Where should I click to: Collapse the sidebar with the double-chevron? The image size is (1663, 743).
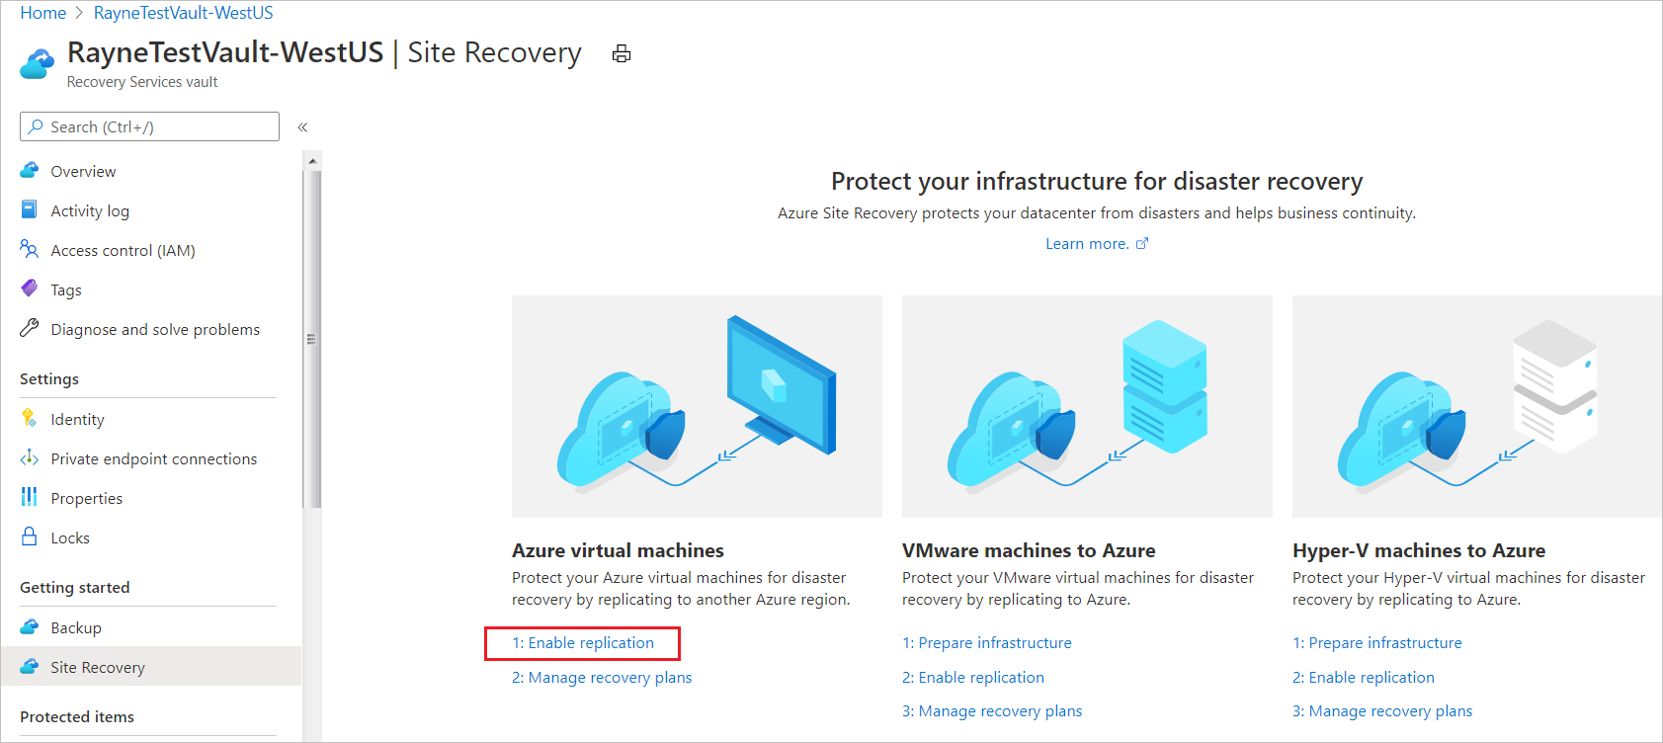302,126
